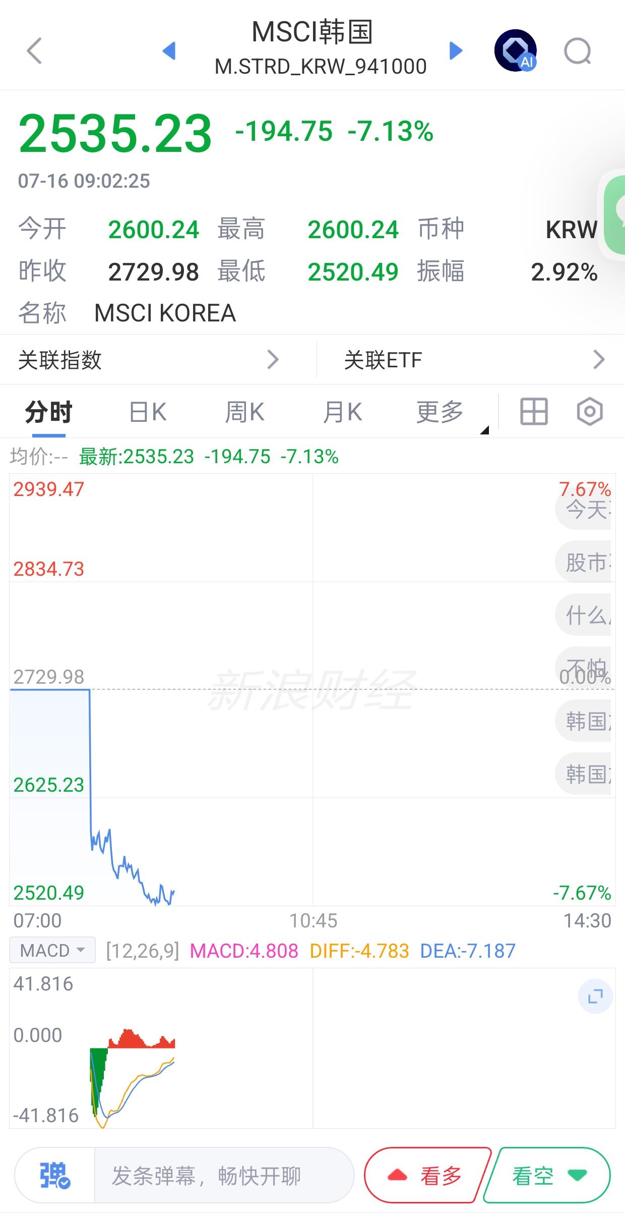Expand the 更多 chart period menu
The height and width of the screenshot is (1213, 625).
(x=441, y=412)
